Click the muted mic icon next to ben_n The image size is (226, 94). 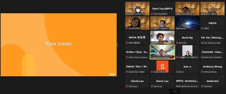177,72
